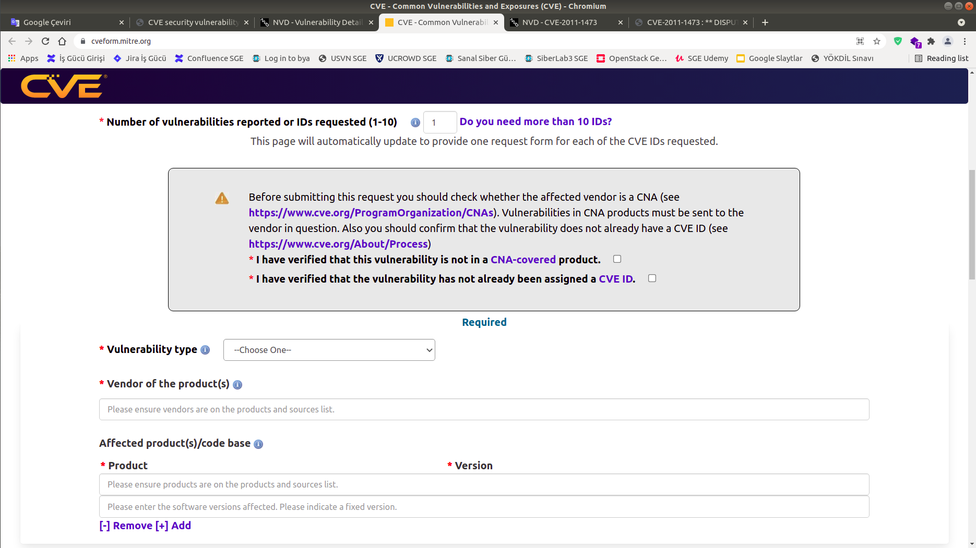Switch to the NVD - Vulnerability Detail tab
The height and width of the screenshot is (548, 976).
[316, 22]
